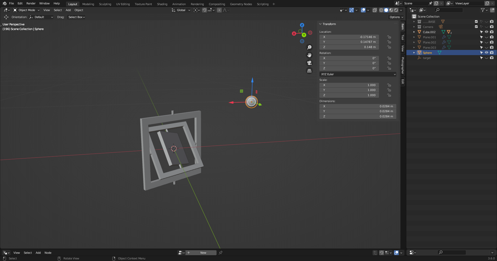Toggle X-ray mode icon
The height and width of the screenshot is (261, 497).
pyautogui.click(x=375, y=10)
